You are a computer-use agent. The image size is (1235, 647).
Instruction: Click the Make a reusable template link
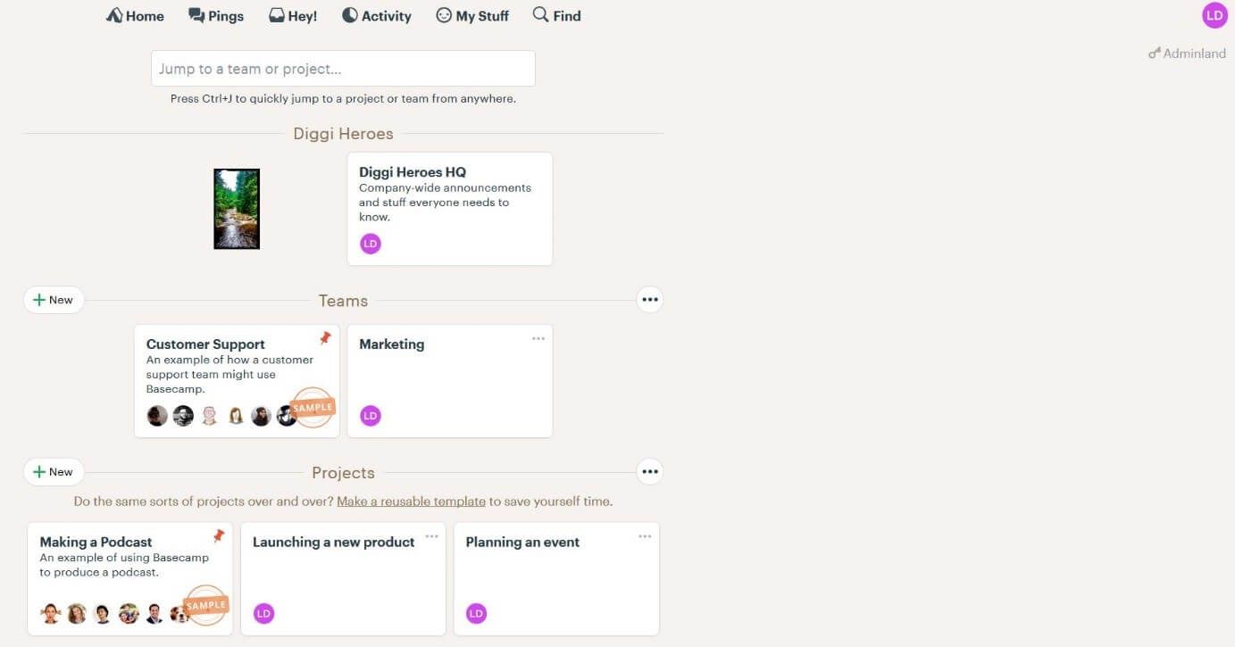pos(411,502)
